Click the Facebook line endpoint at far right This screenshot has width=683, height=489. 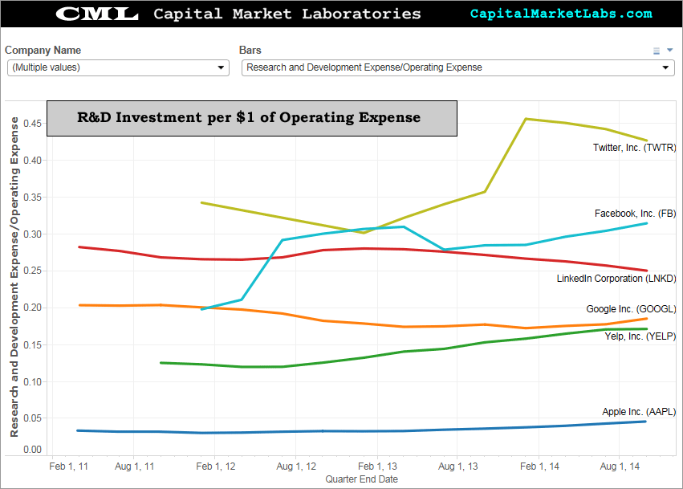pyautogui.click(x=646, y=223)
